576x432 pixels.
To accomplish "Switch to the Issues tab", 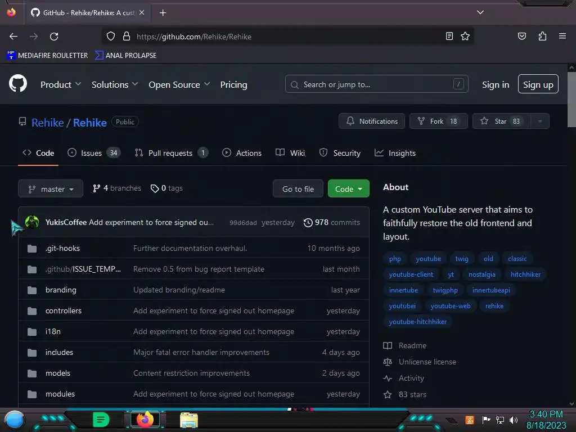I will 94,153.
